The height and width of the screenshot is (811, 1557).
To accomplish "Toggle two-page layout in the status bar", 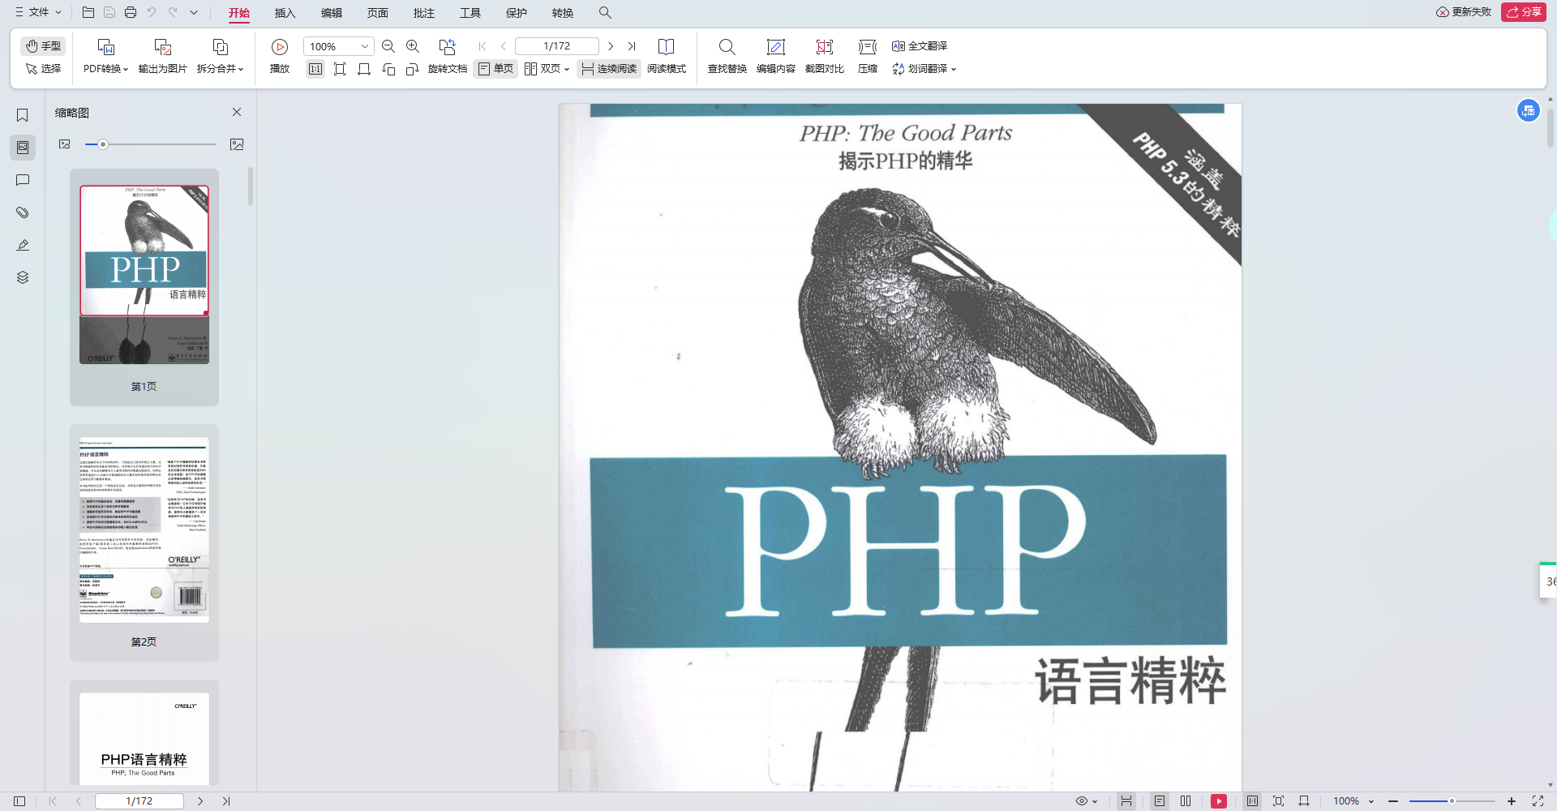I will pos(1186,801).
